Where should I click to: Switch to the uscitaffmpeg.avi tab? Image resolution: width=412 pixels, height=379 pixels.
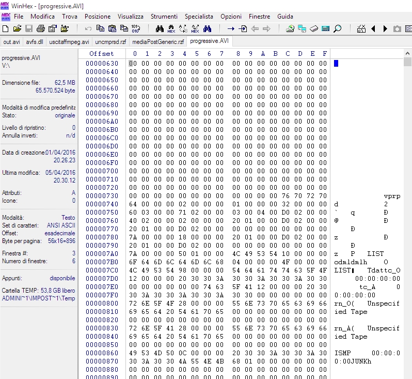(x=69, y=42)
